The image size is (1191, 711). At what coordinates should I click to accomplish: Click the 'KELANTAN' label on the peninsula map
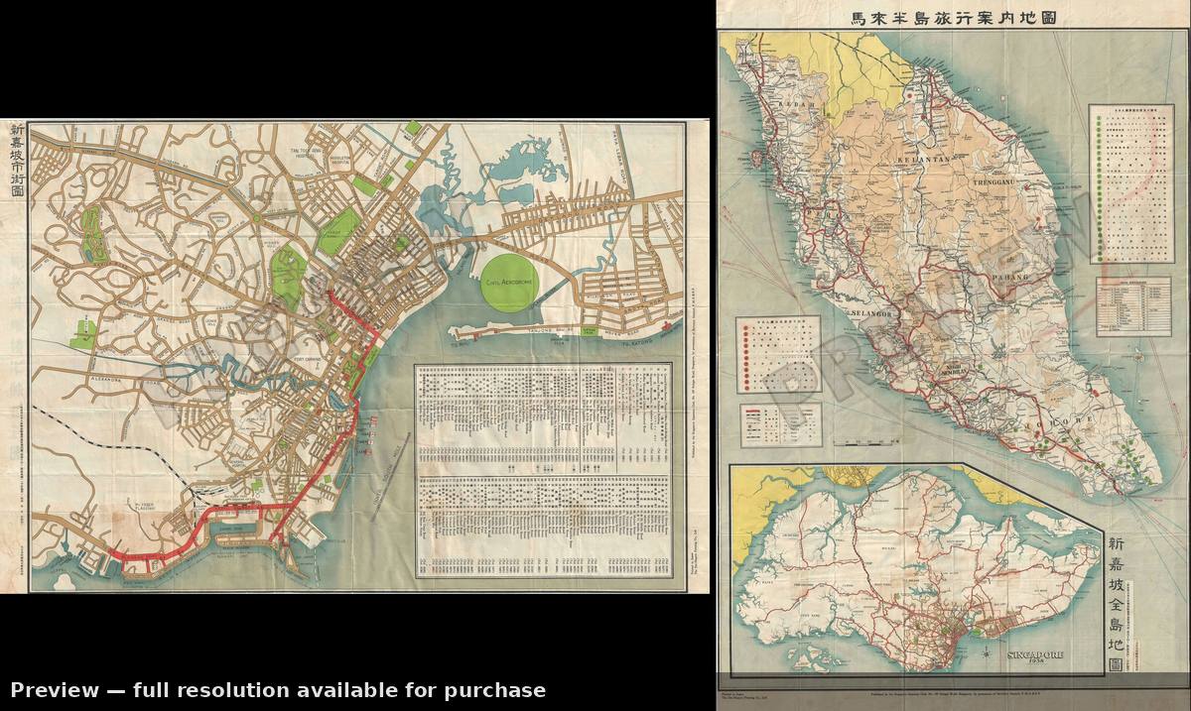(x=924, y=160)
